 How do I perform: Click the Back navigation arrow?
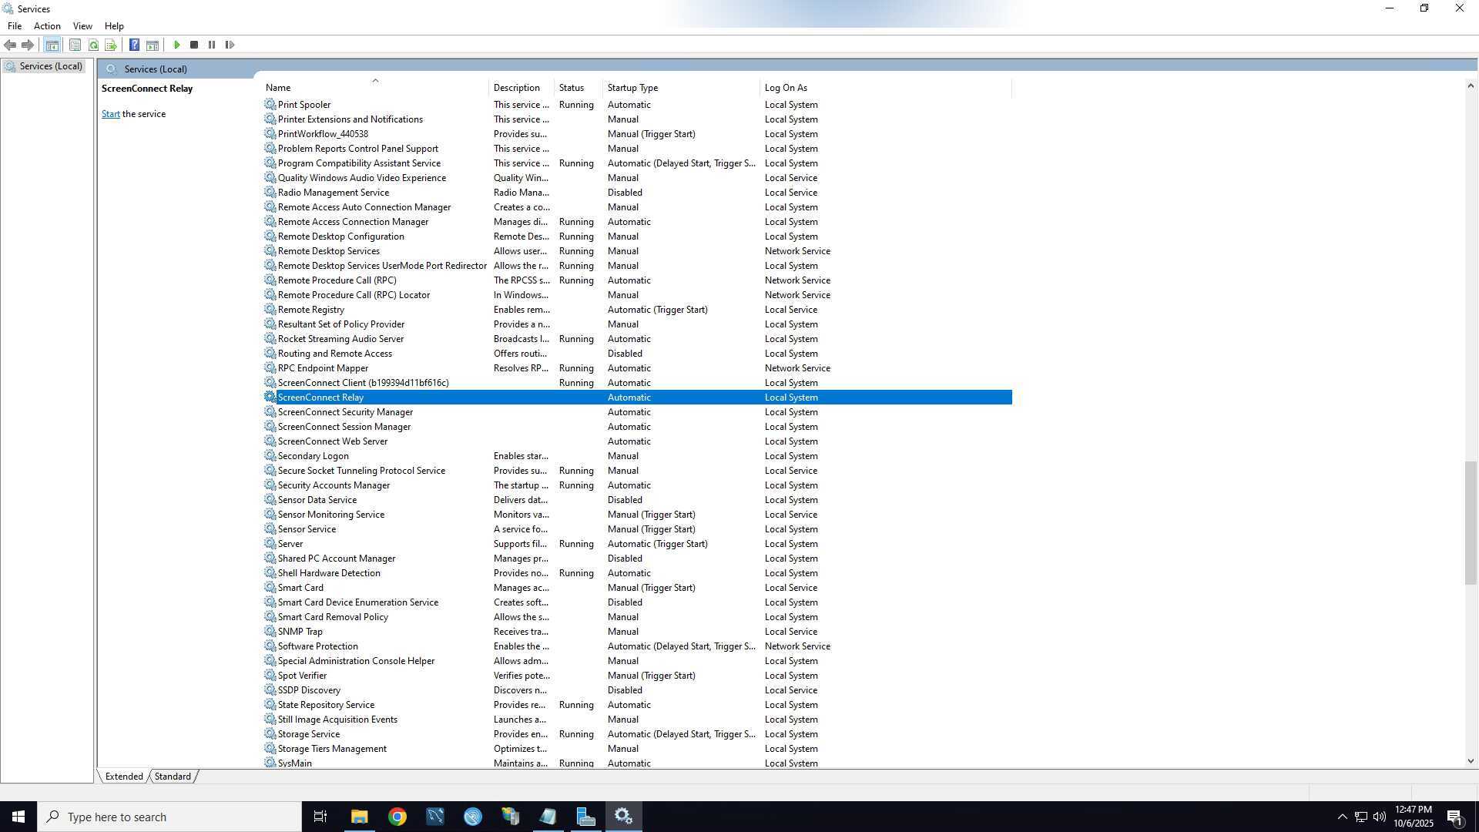point(10,45)
